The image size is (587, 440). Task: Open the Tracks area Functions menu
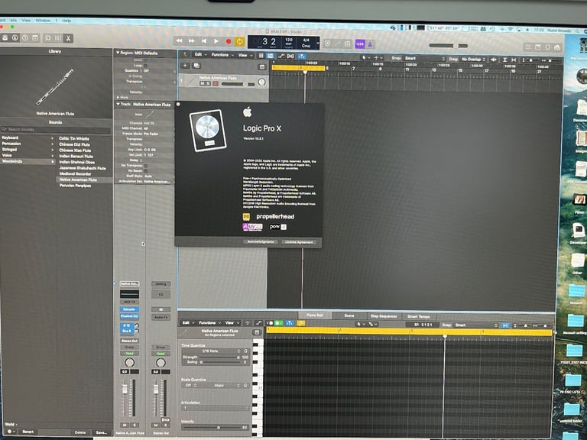click(x=222, y=55)
